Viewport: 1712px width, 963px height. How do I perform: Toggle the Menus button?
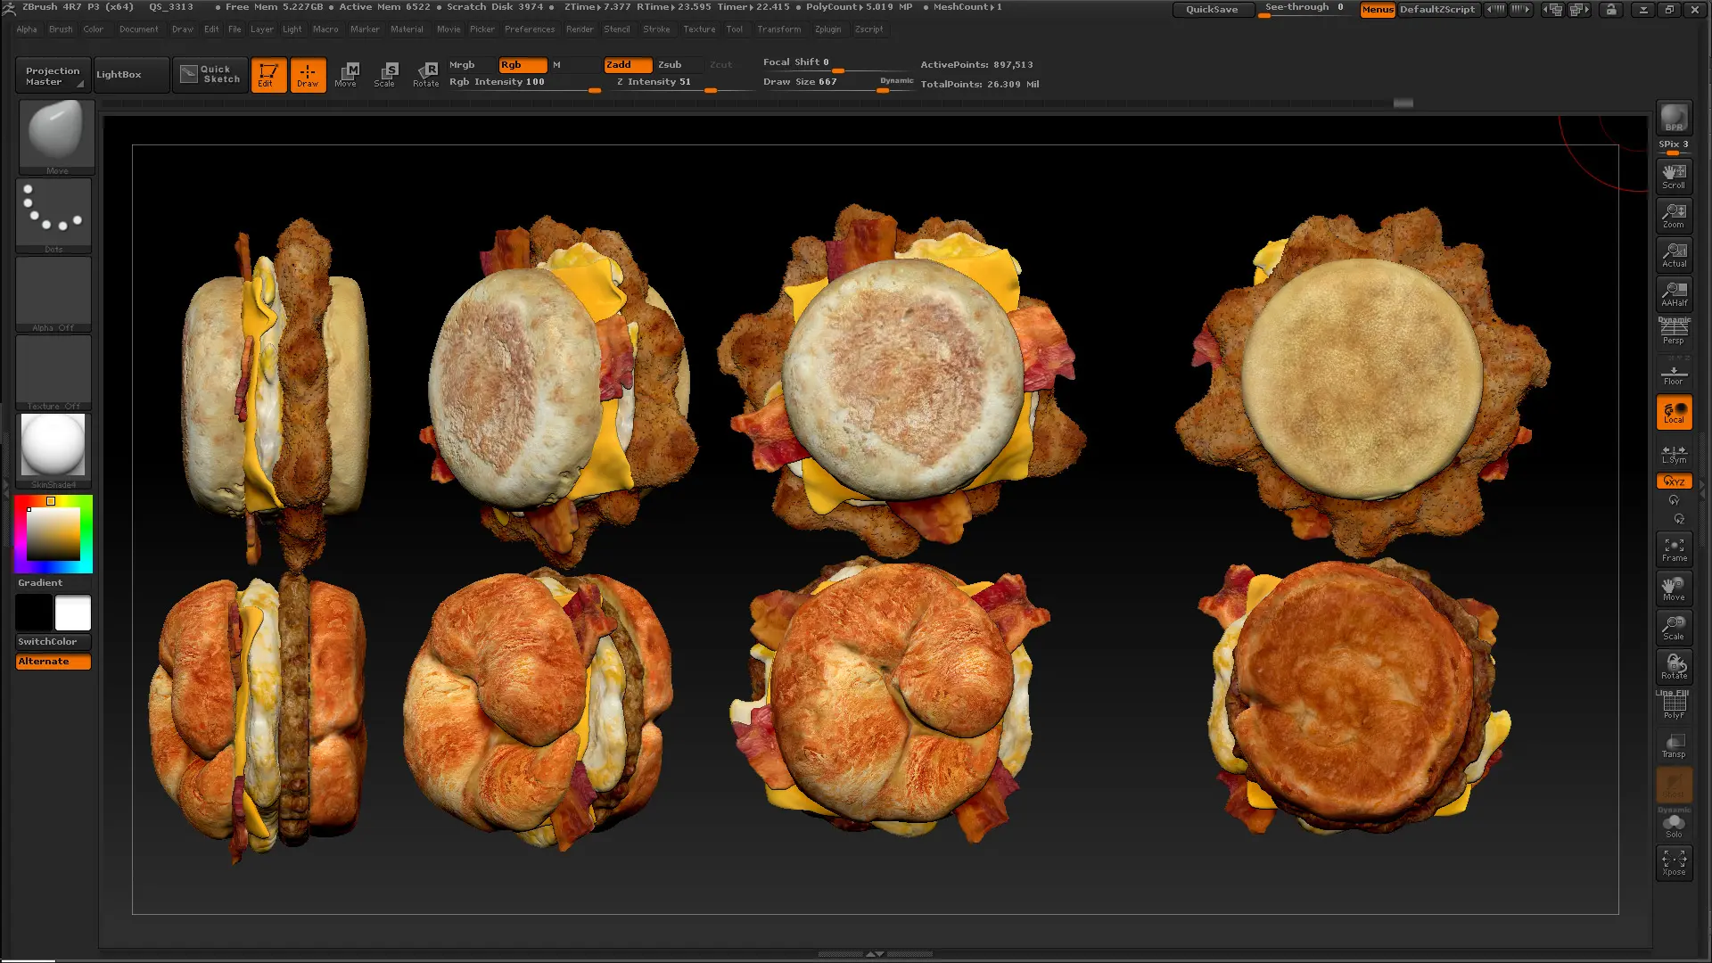(1378, 9)
